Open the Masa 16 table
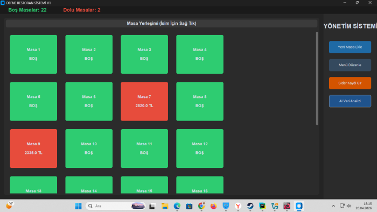This screenshot has width=377, height=212. 200,185
